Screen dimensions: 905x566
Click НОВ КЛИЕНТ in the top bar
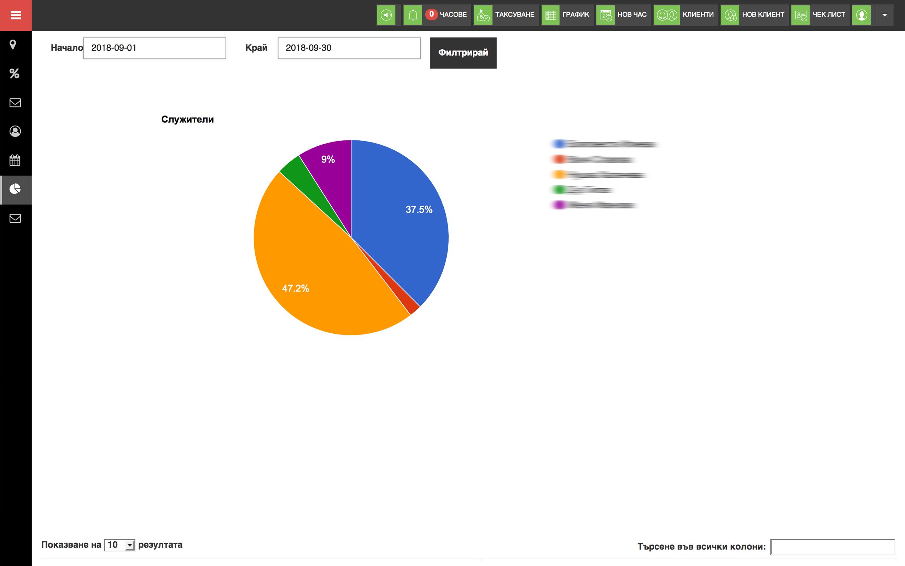point(754,15)
